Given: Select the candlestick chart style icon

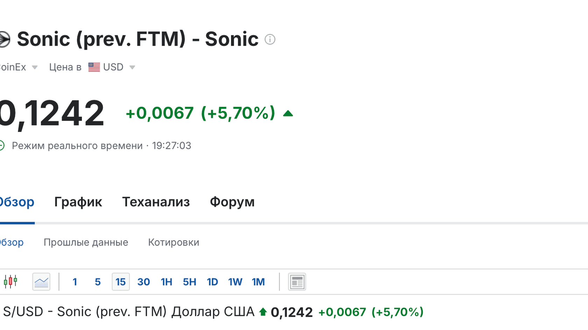Looking at the screenshot, I should coord(11,282).
